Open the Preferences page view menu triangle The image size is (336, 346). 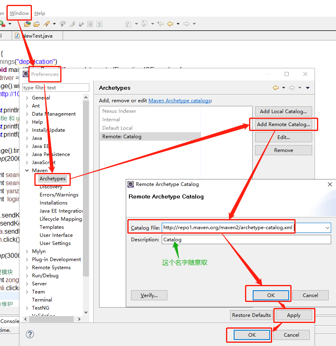[x=308, y=88]
